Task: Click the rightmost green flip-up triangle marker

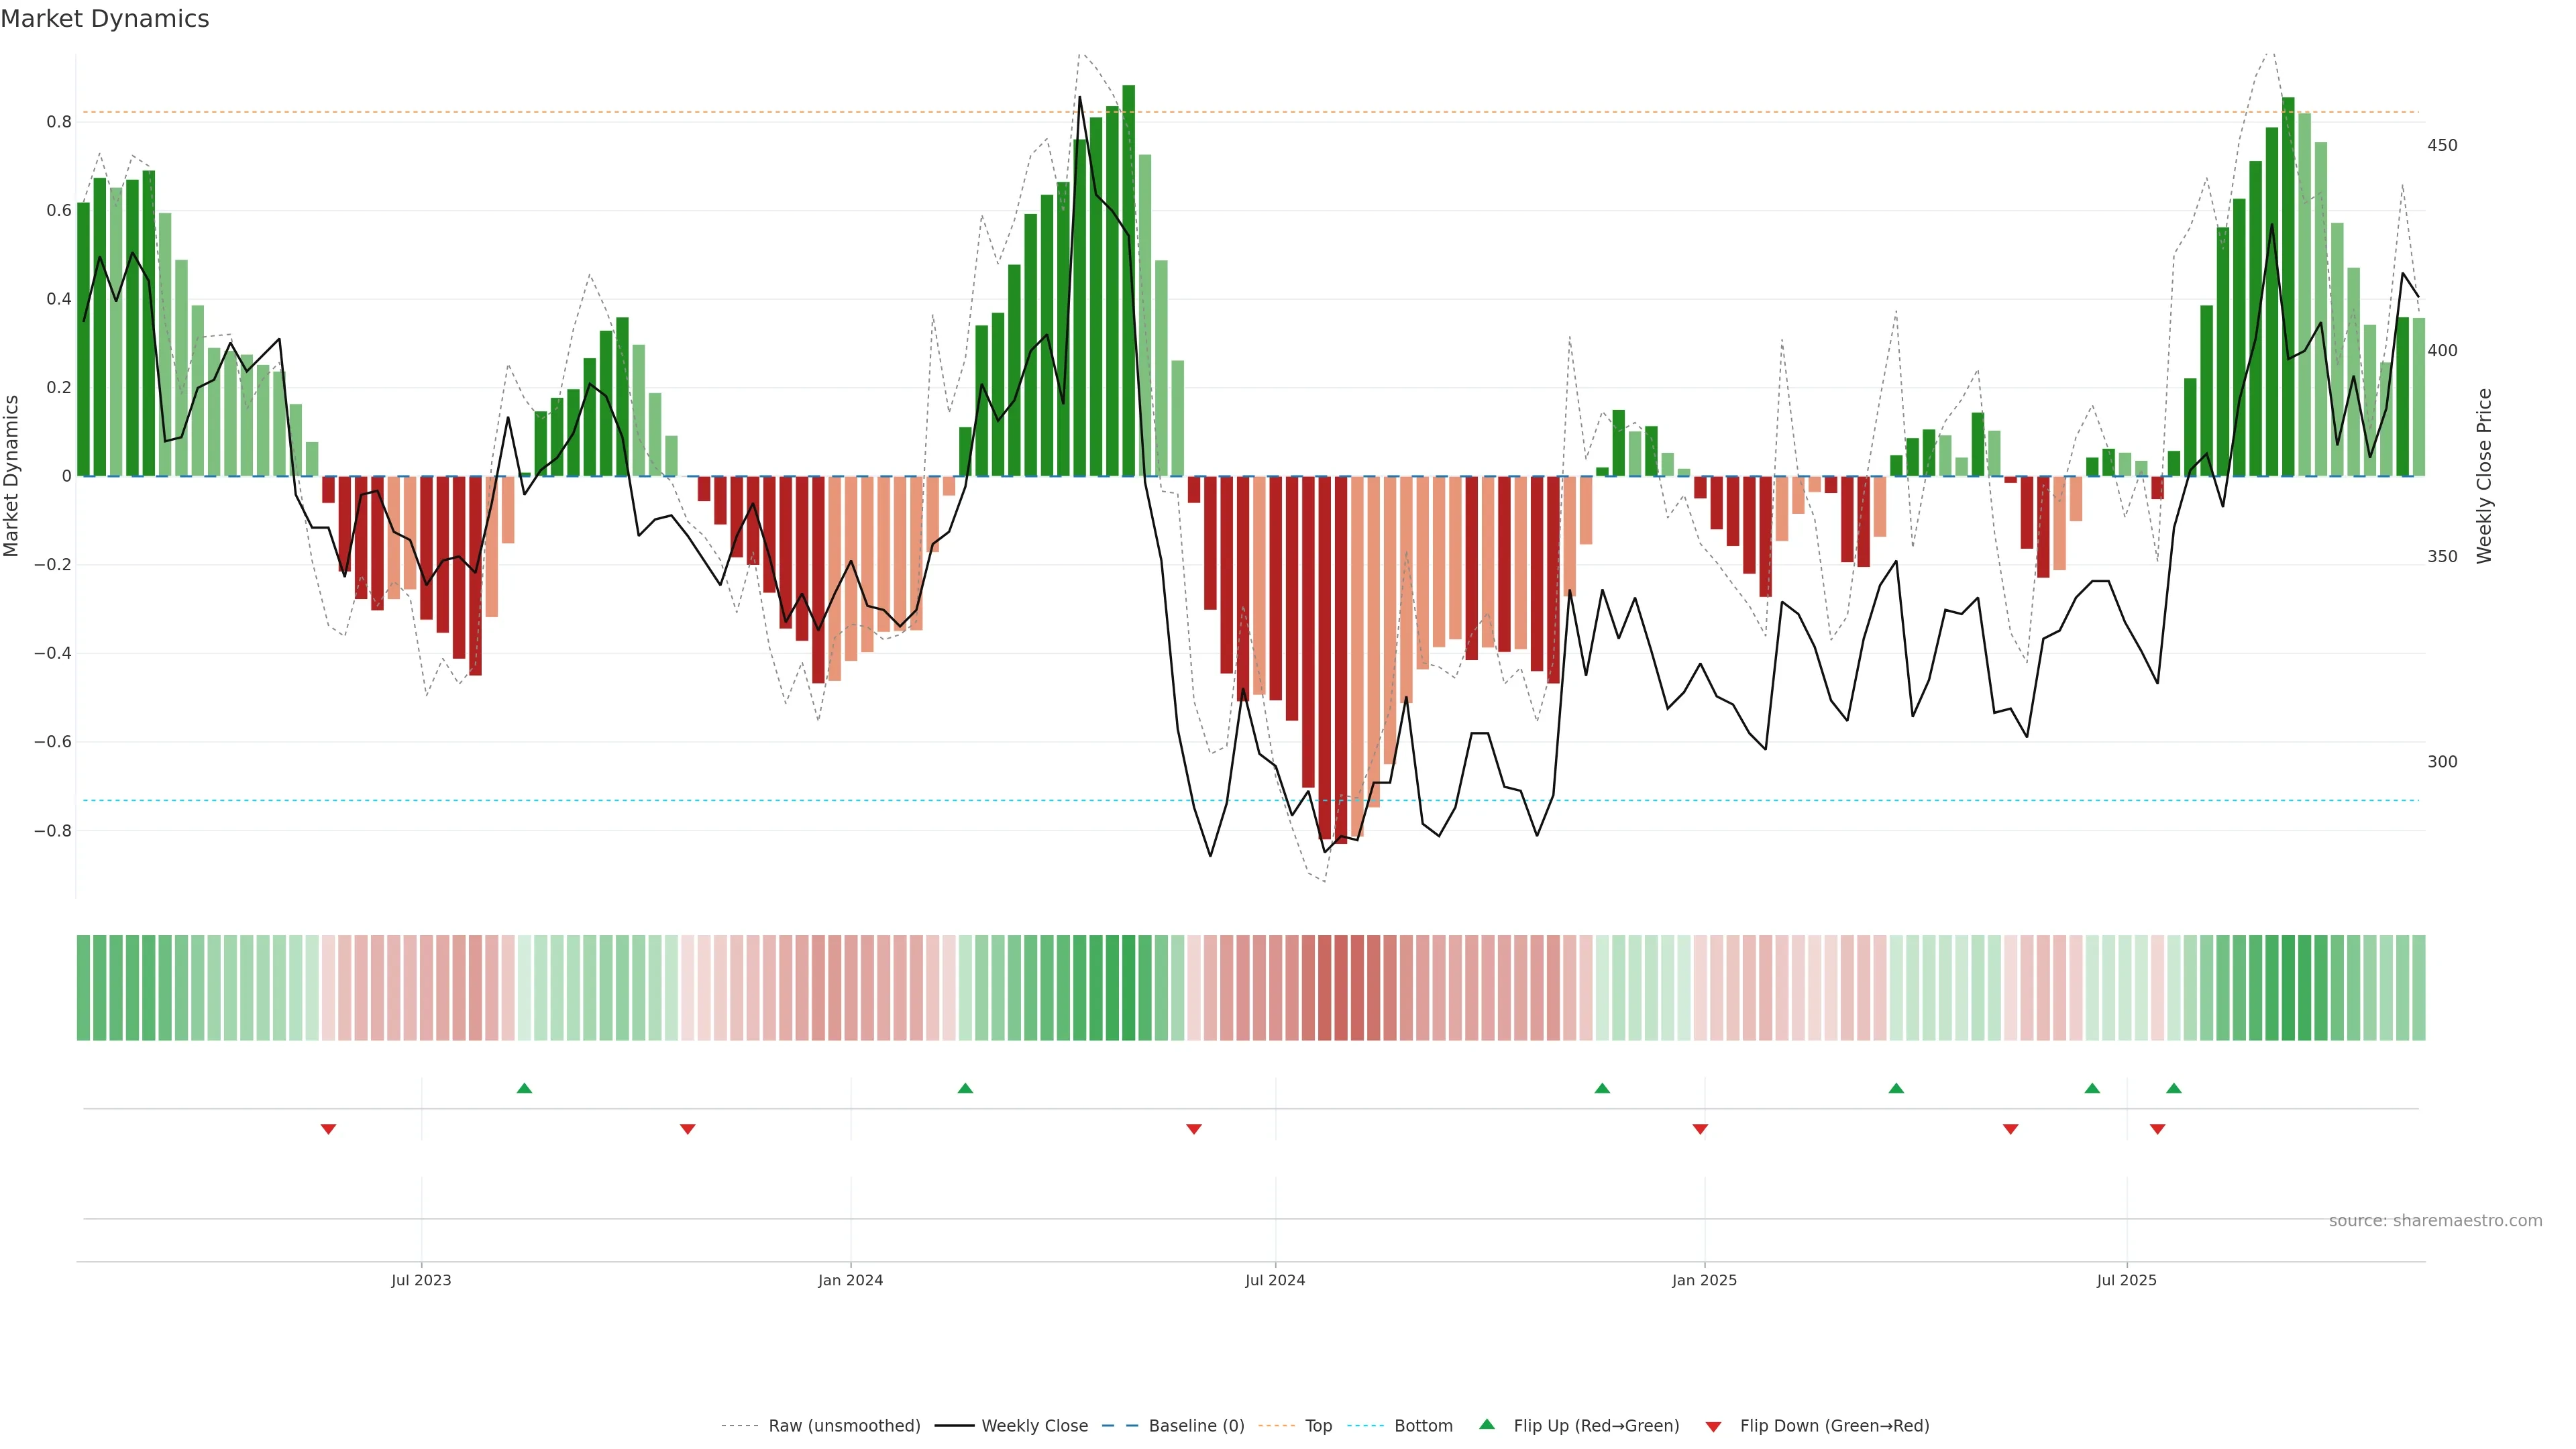Action: point(2174,1088)
